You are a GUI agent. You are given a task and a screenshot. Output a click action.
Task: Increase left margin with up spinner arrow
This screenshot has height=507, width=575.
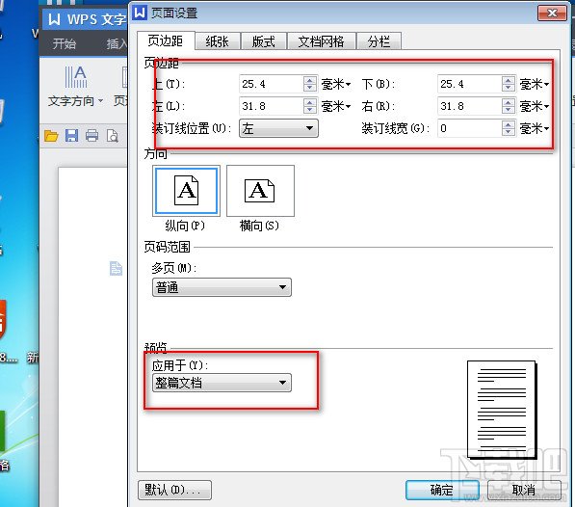click(310, 102)
